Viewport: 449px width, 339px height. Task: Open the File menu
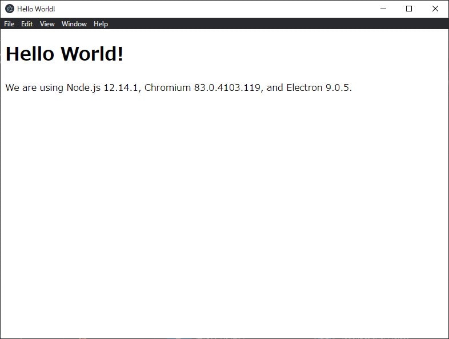coord(9,24)
